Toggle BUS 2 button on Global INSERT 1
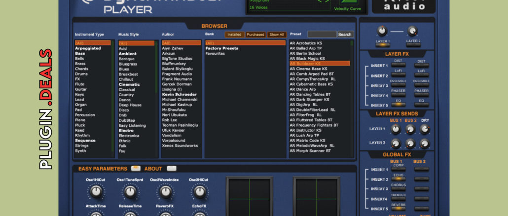Viewport: 508px width, 216px height. [422, 169]
